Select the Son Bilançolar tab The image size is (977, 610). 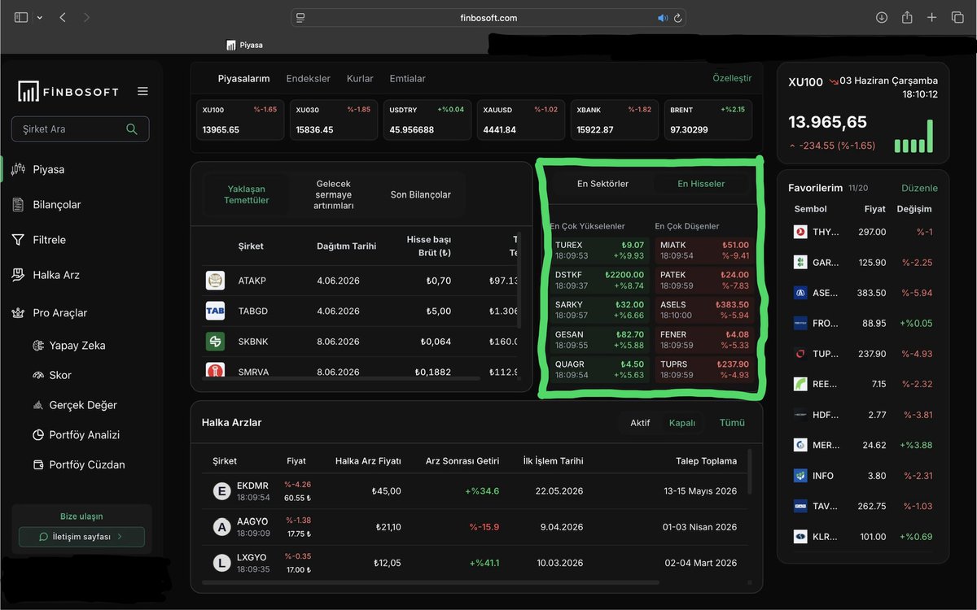[420, 194]
